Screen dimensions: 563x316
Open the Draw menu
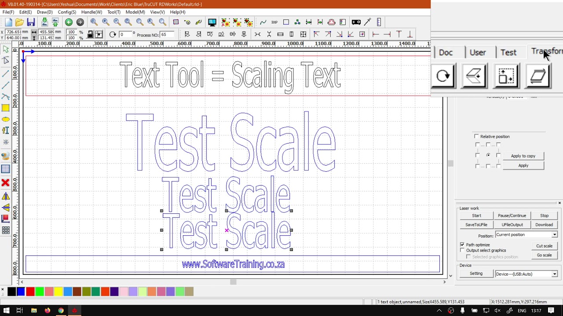(x=45, y=12)
